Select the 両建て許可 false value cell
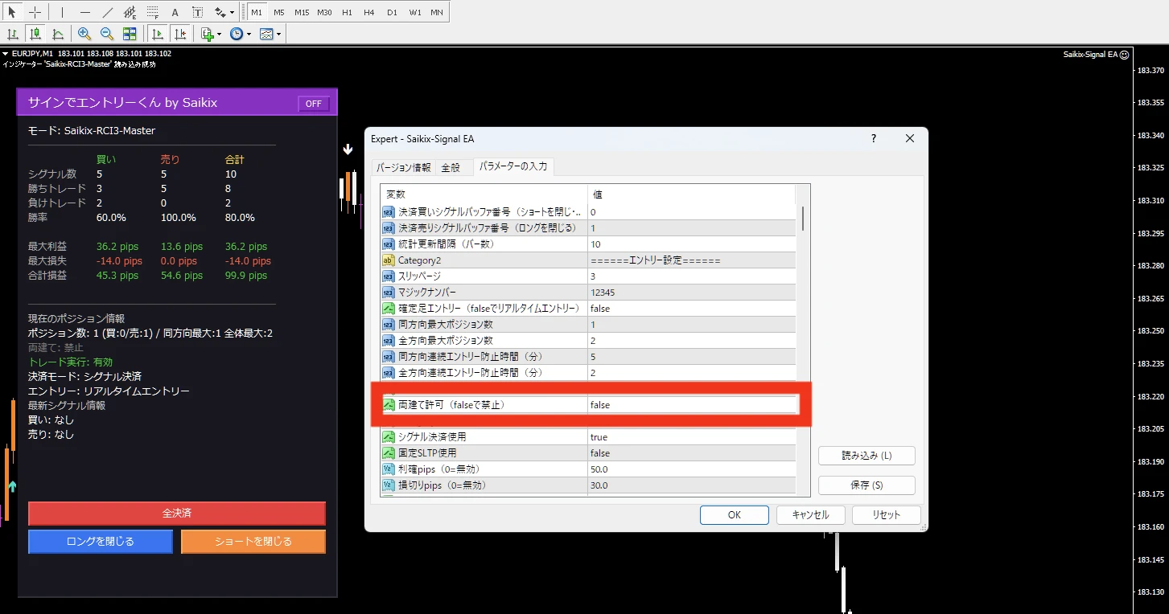This screenshot has height=614, width=1169. [x=692, y=405]
